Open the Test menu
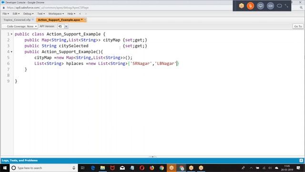Image resolution: width=305 pixels, height=172 pixels. [x=41, y=14]
